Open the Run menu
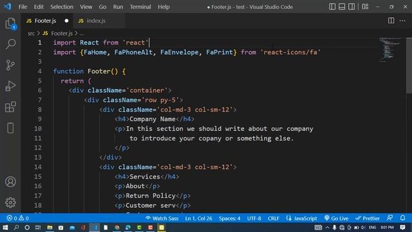Screen dimensions: 412x232 click(x=118, y=7)
